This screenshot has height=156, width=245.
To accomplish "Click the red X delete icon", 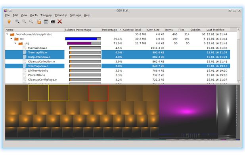I will (x=60, y=21).
